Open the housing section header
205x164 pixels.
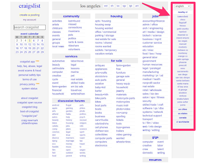pos(117,16)
